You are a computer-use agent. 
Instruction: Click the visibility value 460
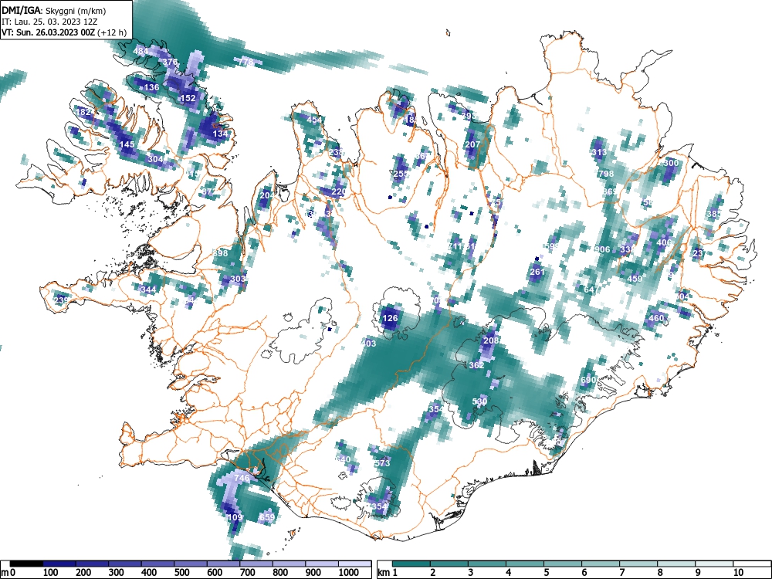(656, 318)
